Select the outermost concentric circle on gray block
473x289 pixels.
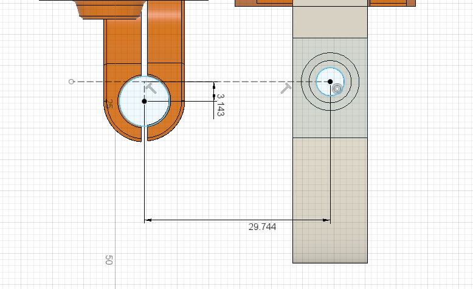(x=330, y=82)
